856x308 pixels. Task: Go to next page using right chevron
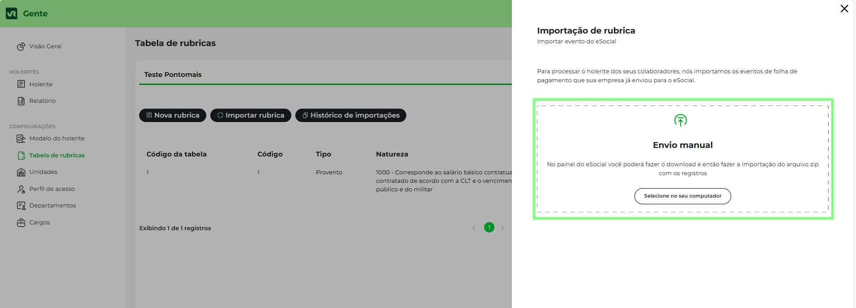click(x=503, y=228)
